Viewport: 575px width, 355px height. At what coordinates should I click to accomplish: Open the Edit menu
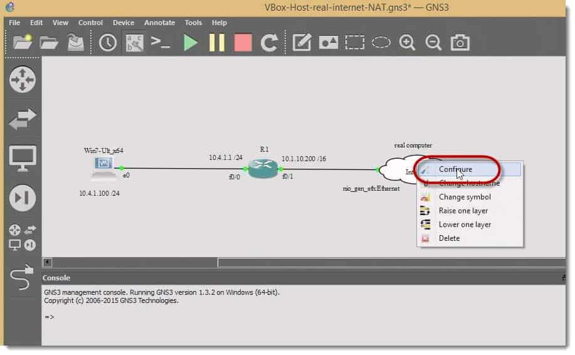(x=36, y=23)
